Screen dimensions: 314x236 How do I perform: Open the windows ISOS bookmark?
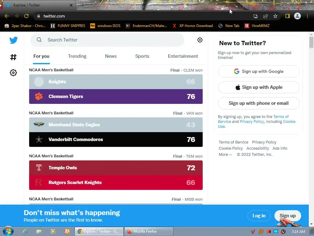pos(105,26)
